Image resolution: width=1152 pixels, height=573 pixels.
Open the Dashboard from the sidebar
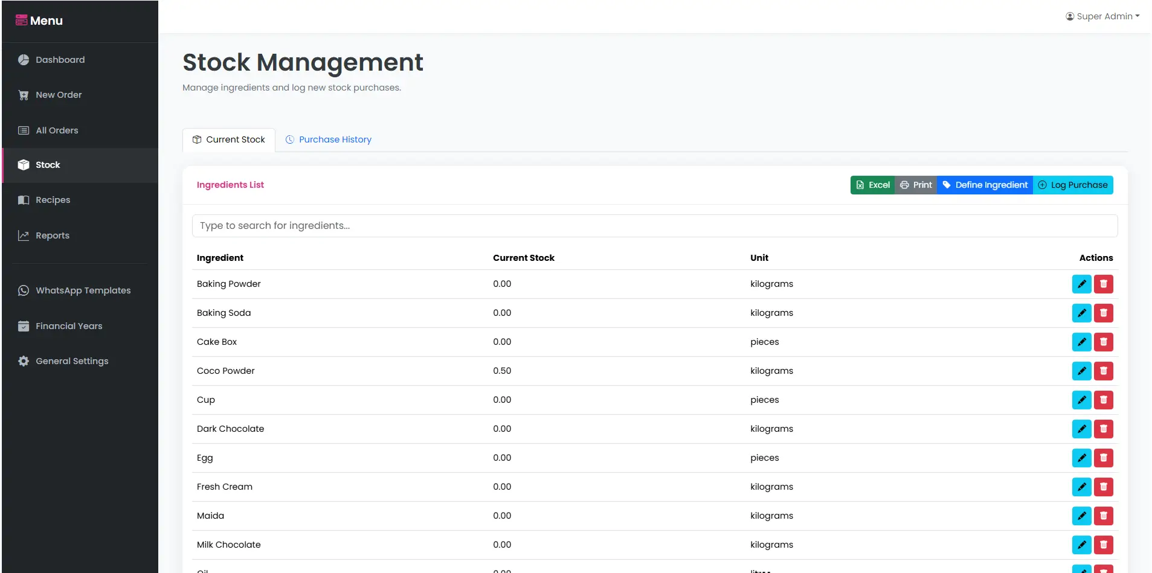(59, 60)
